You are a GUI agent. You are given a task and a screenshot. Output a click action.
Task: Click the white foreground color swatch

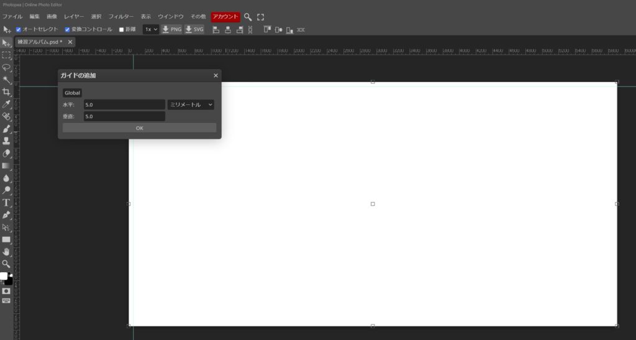click(x=4, y=276)
